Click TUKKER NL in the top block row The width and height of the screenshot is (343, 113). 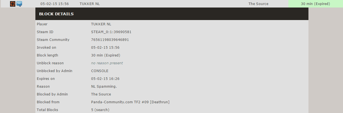pyautogui.click(x=89, y=4)
